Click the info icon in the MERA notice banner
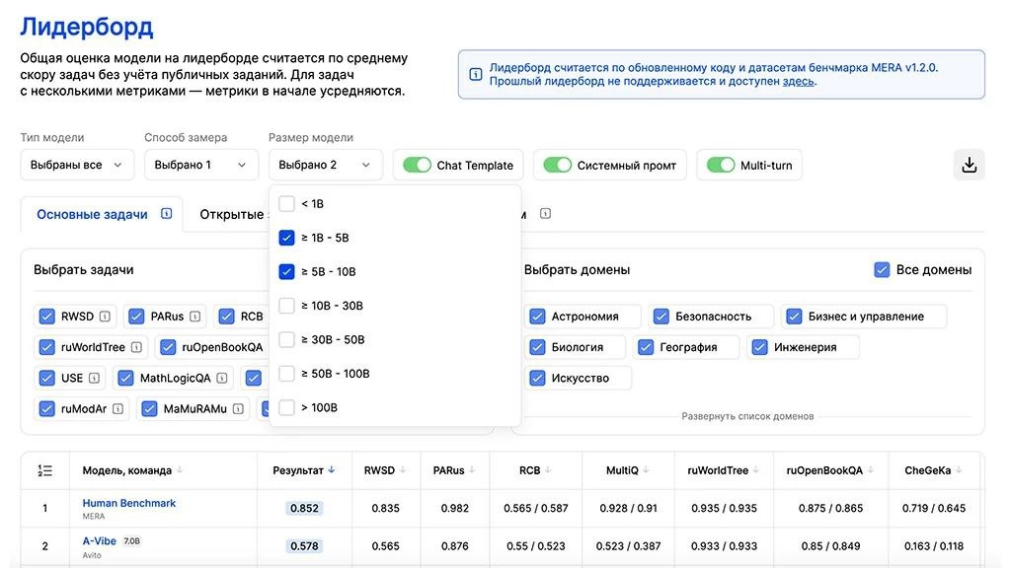This screenshot has height=568, width=1011. (475, 74)
